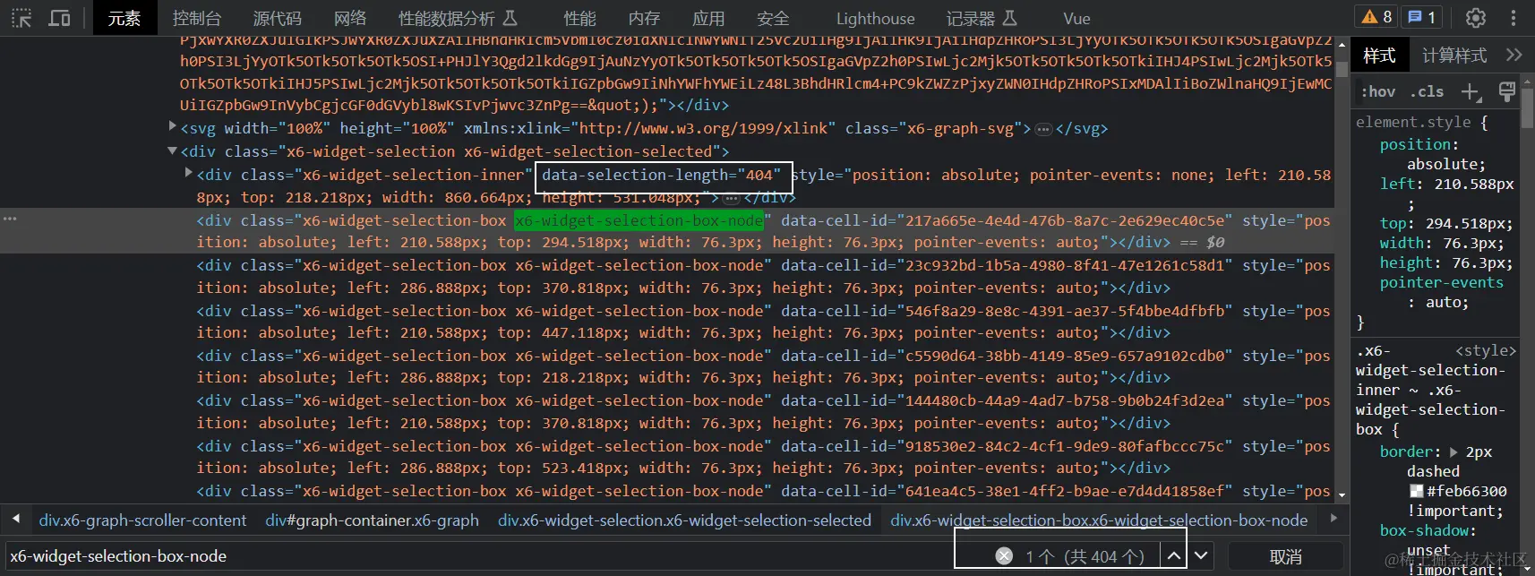Open the 性能数据分析 tab
This screenshot has height=576, width=1535.
pos(458,18)
